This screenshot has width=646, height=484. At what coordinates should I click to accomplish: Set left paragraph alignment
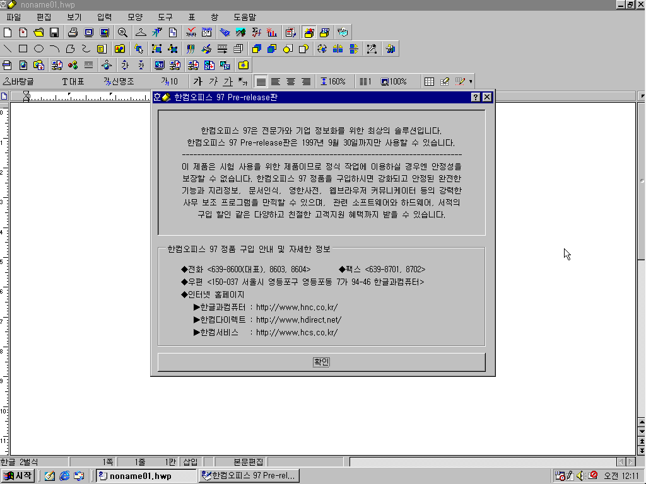point(276,81)
